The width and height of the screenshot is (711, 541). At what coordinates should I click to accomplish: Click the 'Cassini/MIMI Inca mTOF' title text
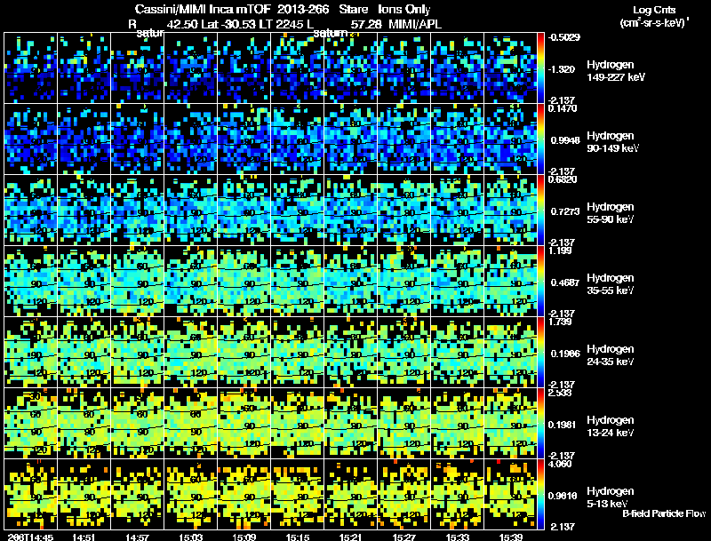(x=203, y=9)
